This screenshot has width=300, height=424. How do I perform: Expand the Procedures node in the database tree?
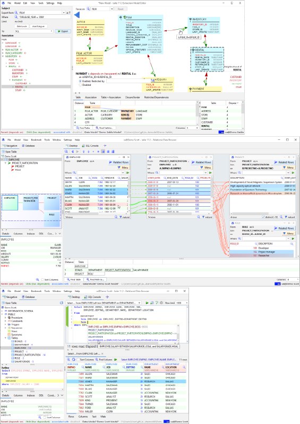pyautogui.click(x=5, y=317)
